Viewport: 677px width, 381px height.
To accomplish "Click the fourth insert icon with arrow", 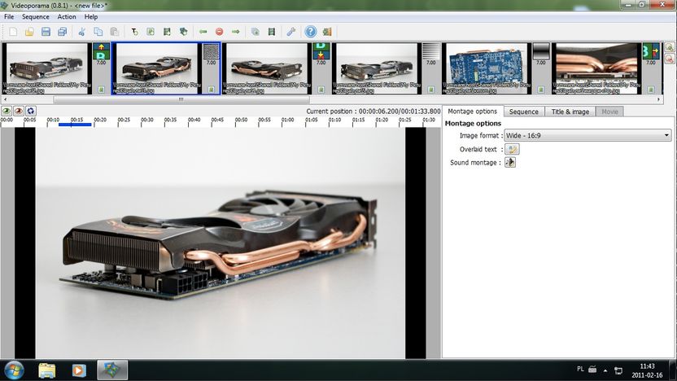I will (184, 32).
